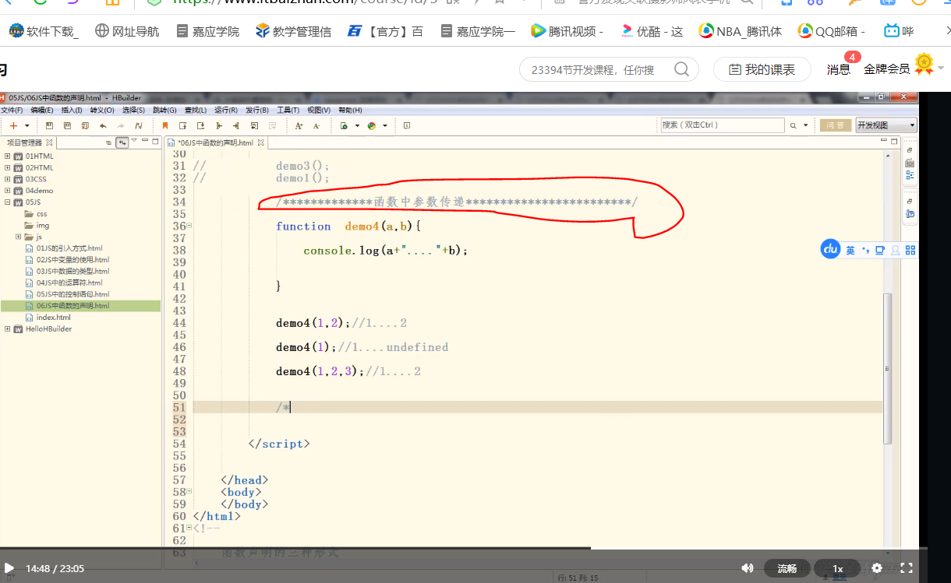
Task: Click the course search magnifier icon
Action: click(x=681, y=69)
